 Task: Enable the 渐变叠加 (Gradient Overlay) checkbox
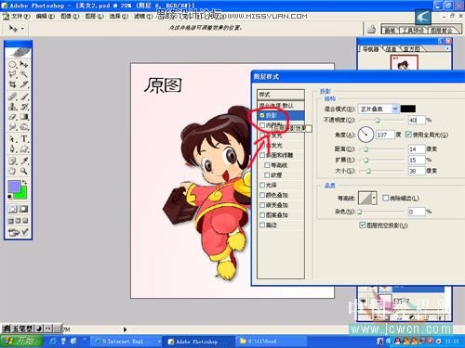click(262, 205)
